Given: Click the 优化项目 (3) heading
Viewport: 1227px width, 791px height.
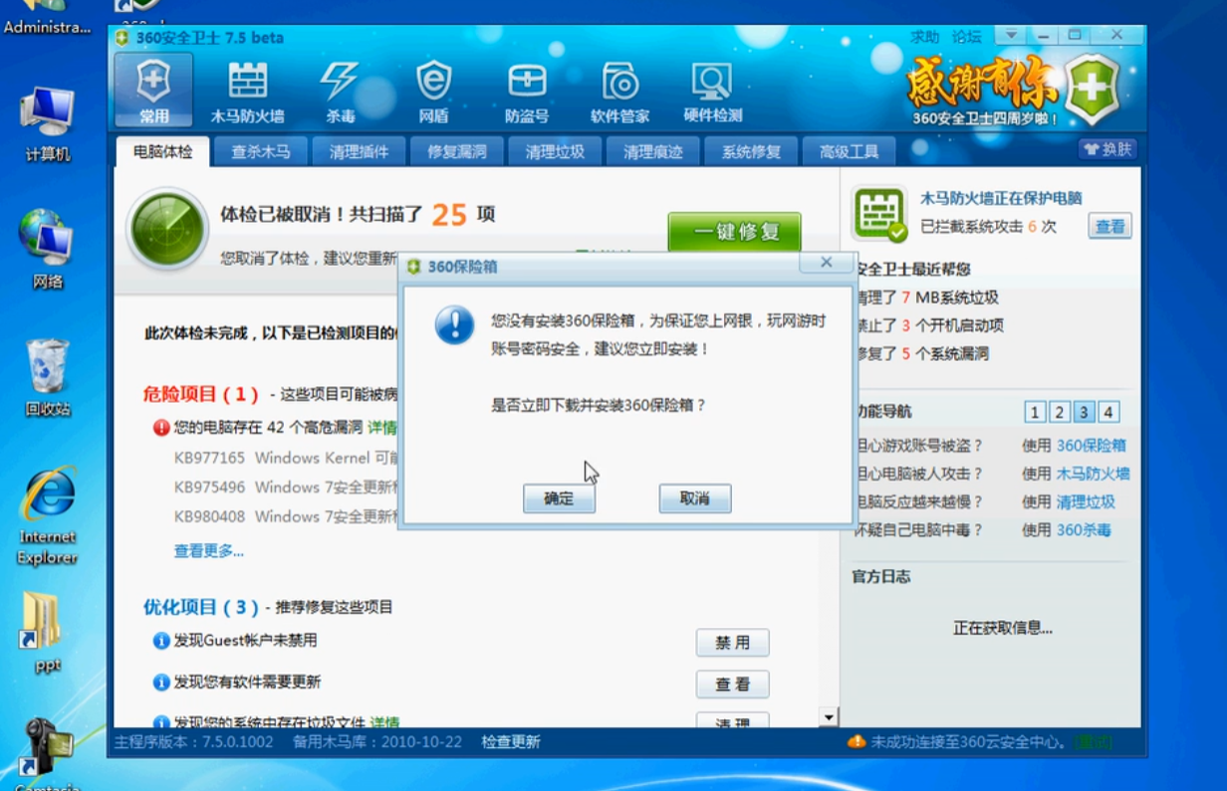Looking at the screenshot, I should (202, 607).
